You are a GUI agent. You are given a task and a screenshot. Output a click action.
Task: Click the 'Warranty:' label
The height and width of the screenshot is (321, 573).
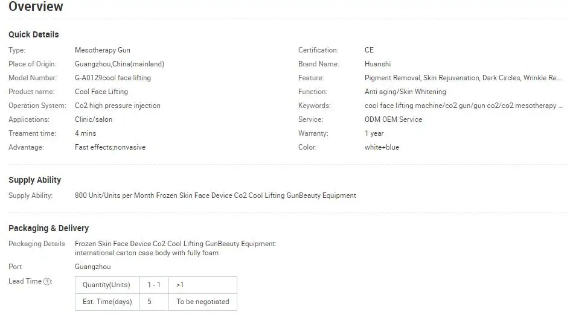[x=313, y=133]
